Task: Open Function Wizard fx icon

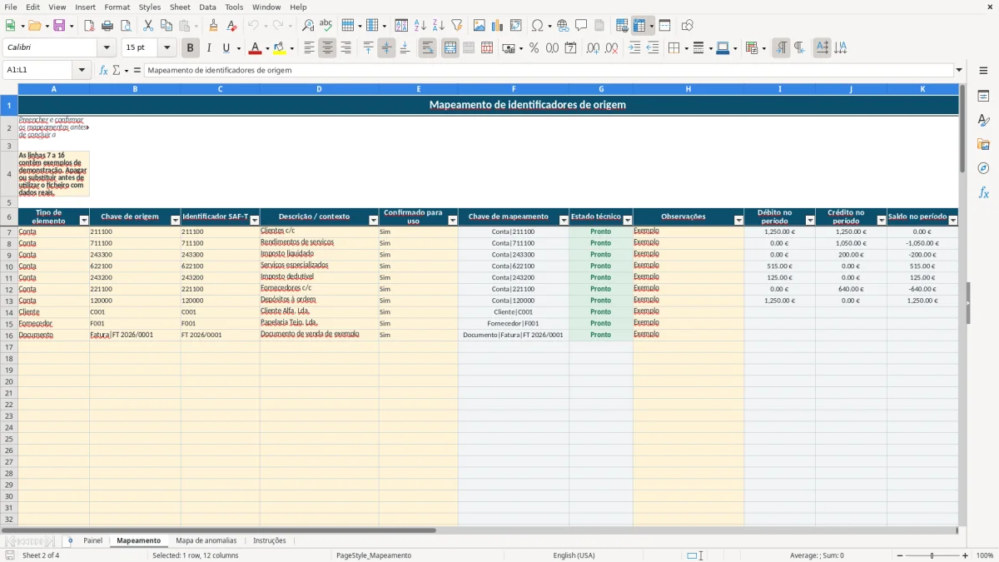Action: 104,70
